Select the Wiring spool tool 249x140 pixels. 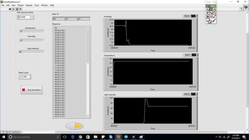pos(207,13)
